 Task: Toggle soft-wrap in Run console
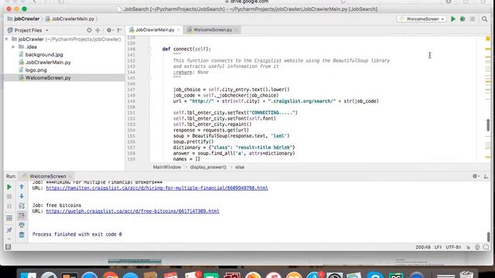pyautogui.click(x=22, y=206)
